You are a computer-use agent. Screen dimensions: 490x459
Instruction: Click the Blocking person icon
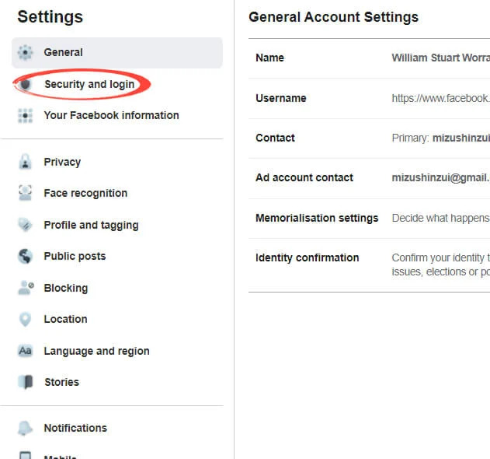pyautogui.click(x=26, y=289)
